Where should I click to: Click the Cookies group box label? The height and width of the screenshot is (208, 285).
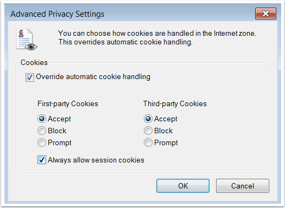pos(34,63)
